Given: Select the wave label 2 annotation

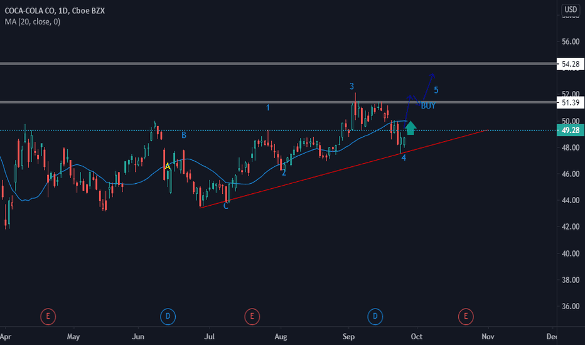Looking at the screenshot, I should [x=284, y=172].
